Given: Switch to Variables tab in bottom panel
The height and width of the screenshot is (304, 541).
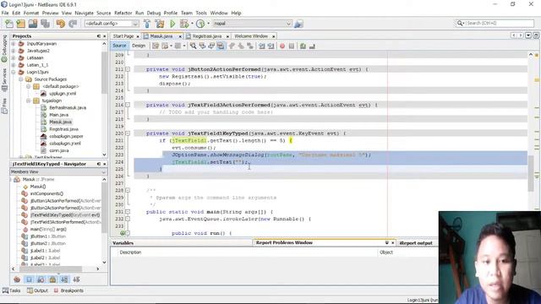Looking at the screenshot, I should tap(123, 243).
